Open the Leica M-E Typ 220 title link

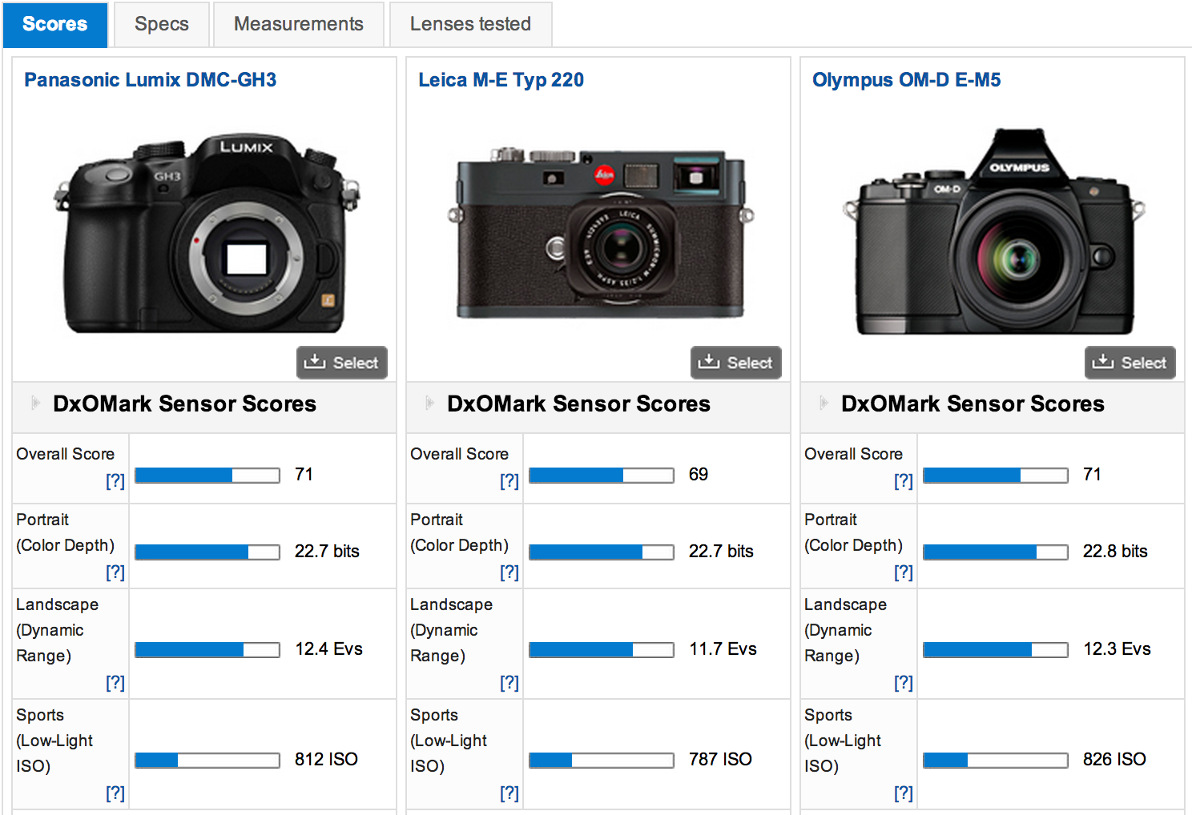tap(501, 80)
